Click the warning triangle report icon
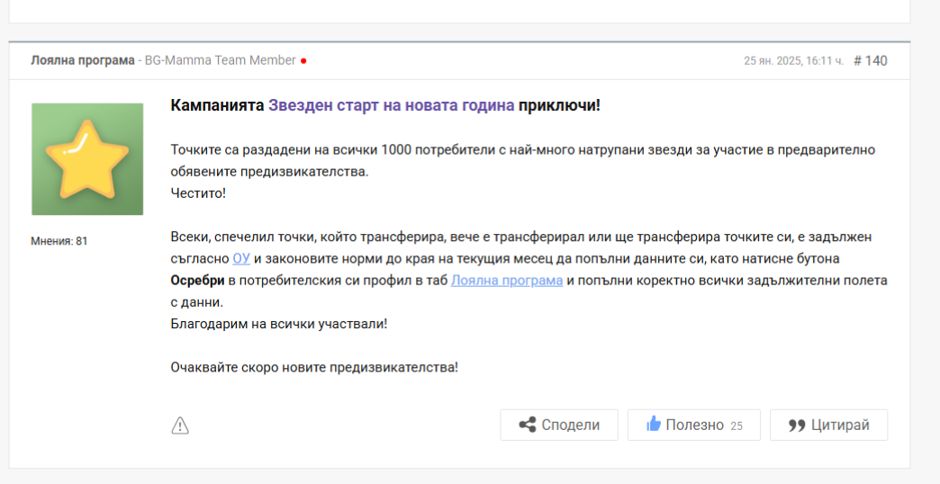Image resolution: width=940 pixels, height=484 pixels. (x=180, y=426)
